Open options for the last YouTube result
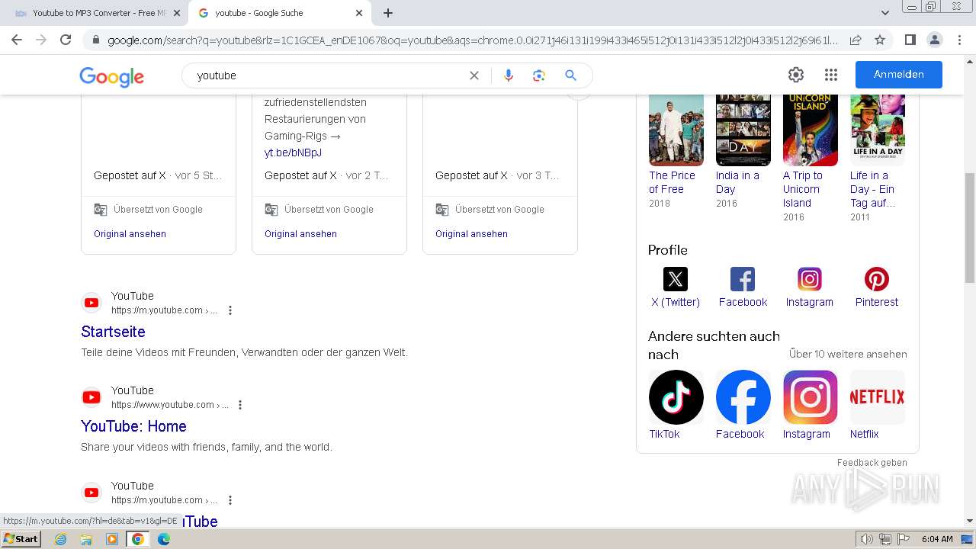976x549 pixels. coord(230,500)
